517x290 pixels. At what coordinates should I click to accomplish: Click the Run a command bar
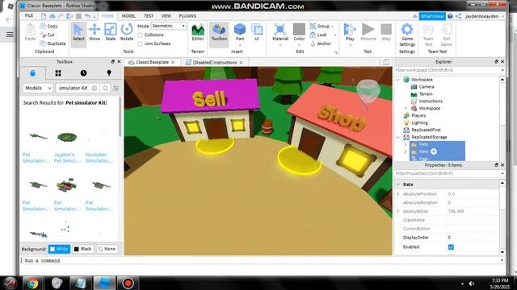tap(262, 260)
